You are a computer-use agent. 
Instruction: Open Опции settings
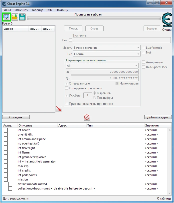tap(167, 30)
